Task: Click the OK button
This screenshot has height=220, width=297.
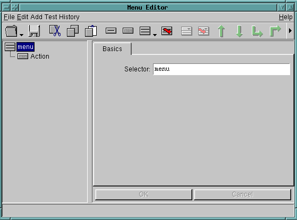Action: click(143, 194)
